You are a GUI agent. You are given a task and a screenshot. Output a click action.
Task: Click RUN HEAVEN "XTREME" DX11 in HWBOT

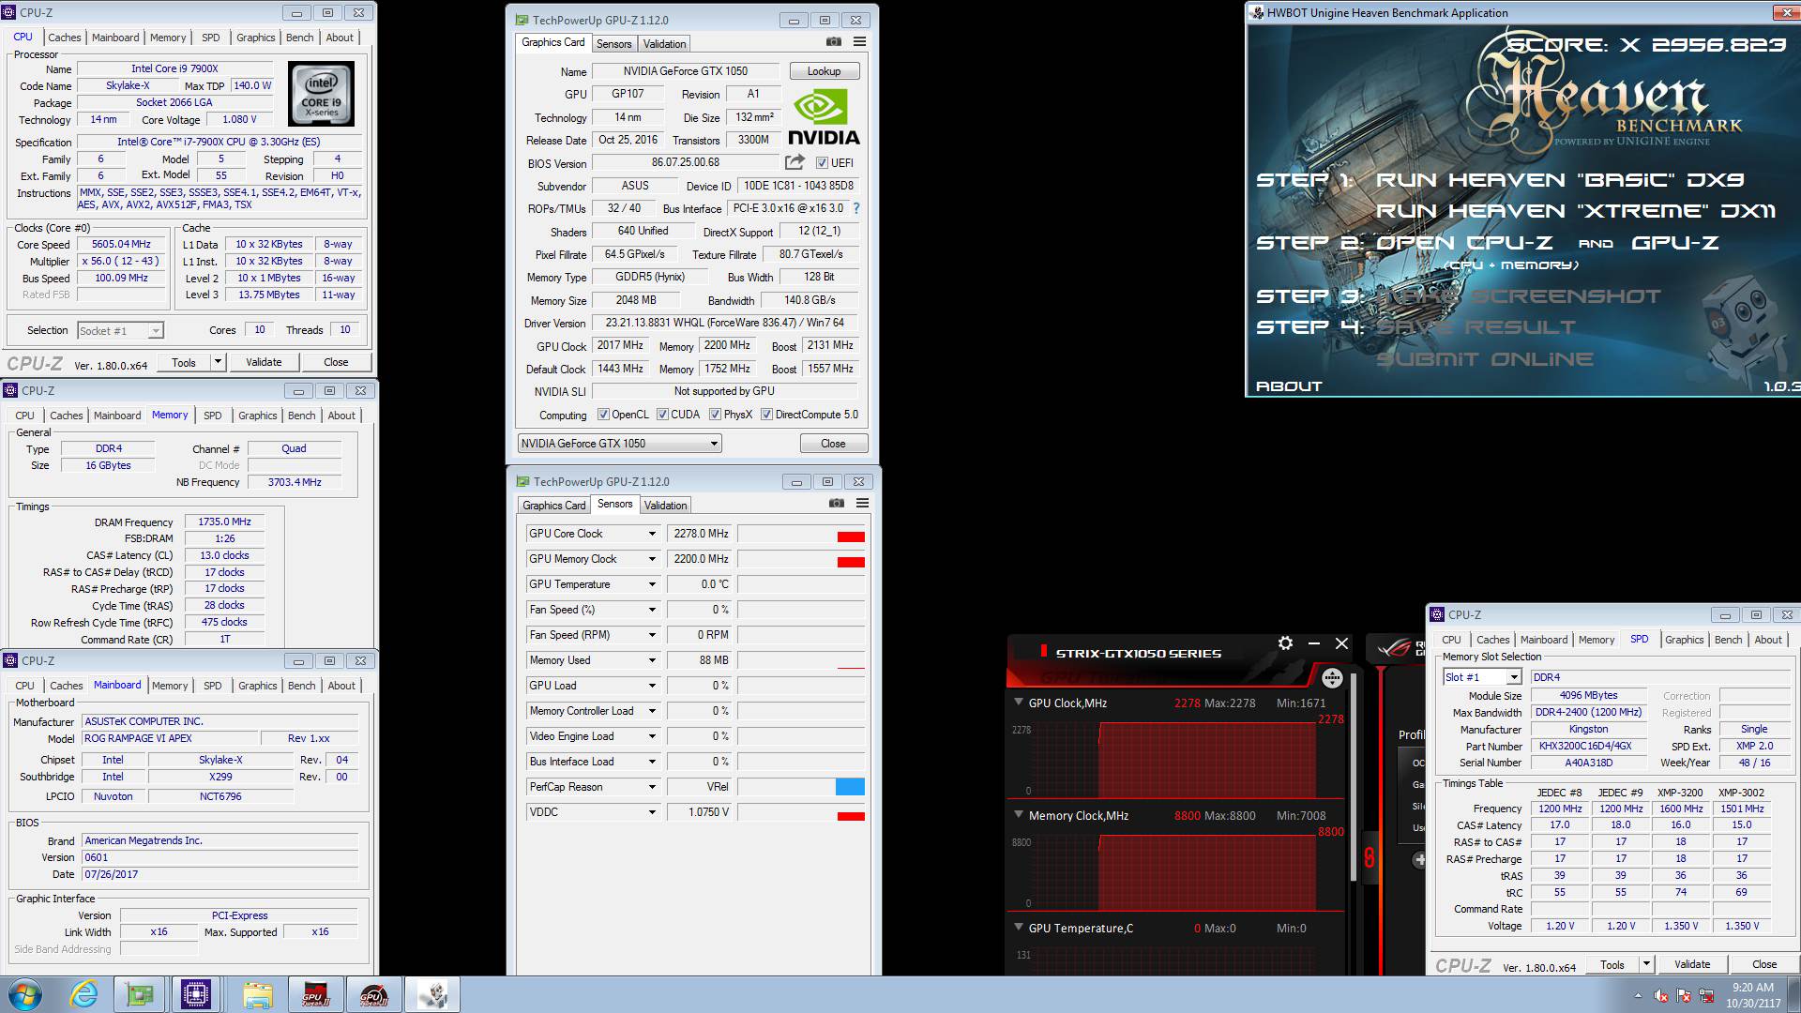click(x=1575, y=211)
